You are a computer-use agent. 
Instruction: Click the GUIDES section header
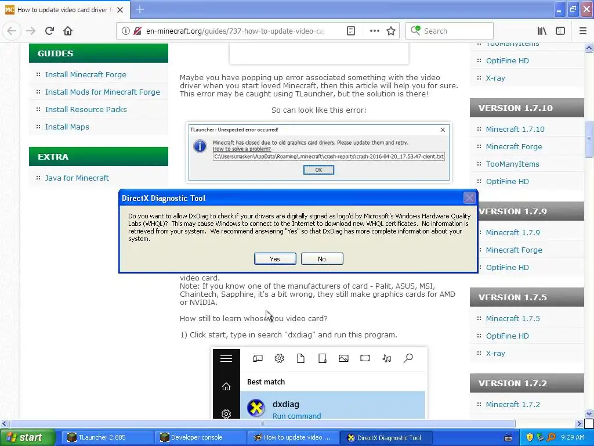(99, 53)
